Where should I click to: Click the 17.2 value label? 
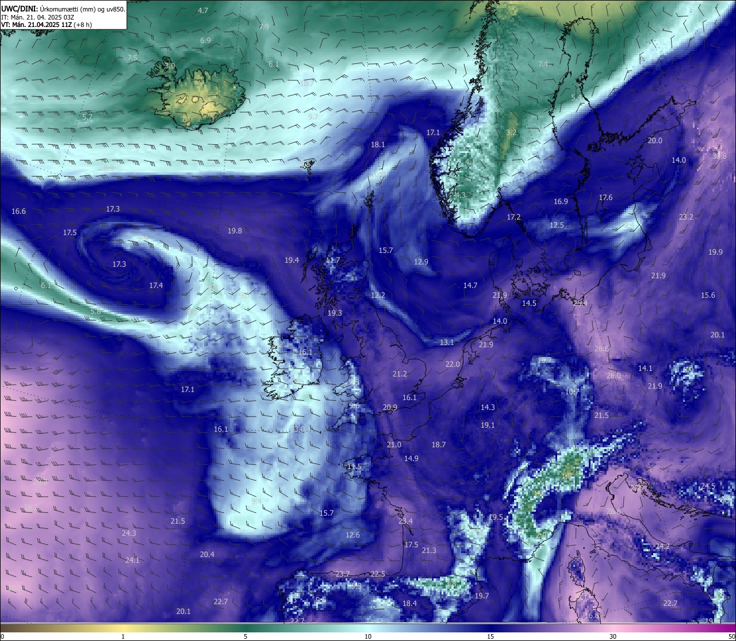[513, 217]
